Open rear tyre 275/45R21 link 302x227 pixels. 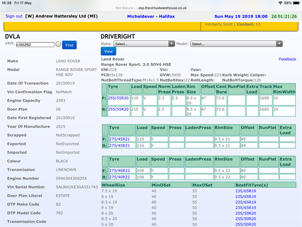[120, 146]
